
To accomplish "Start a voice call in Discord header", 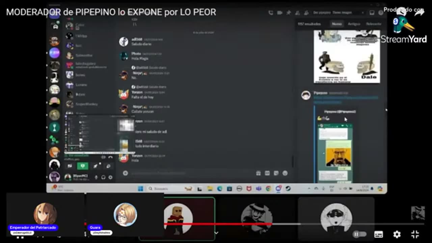I will (271, 12).
